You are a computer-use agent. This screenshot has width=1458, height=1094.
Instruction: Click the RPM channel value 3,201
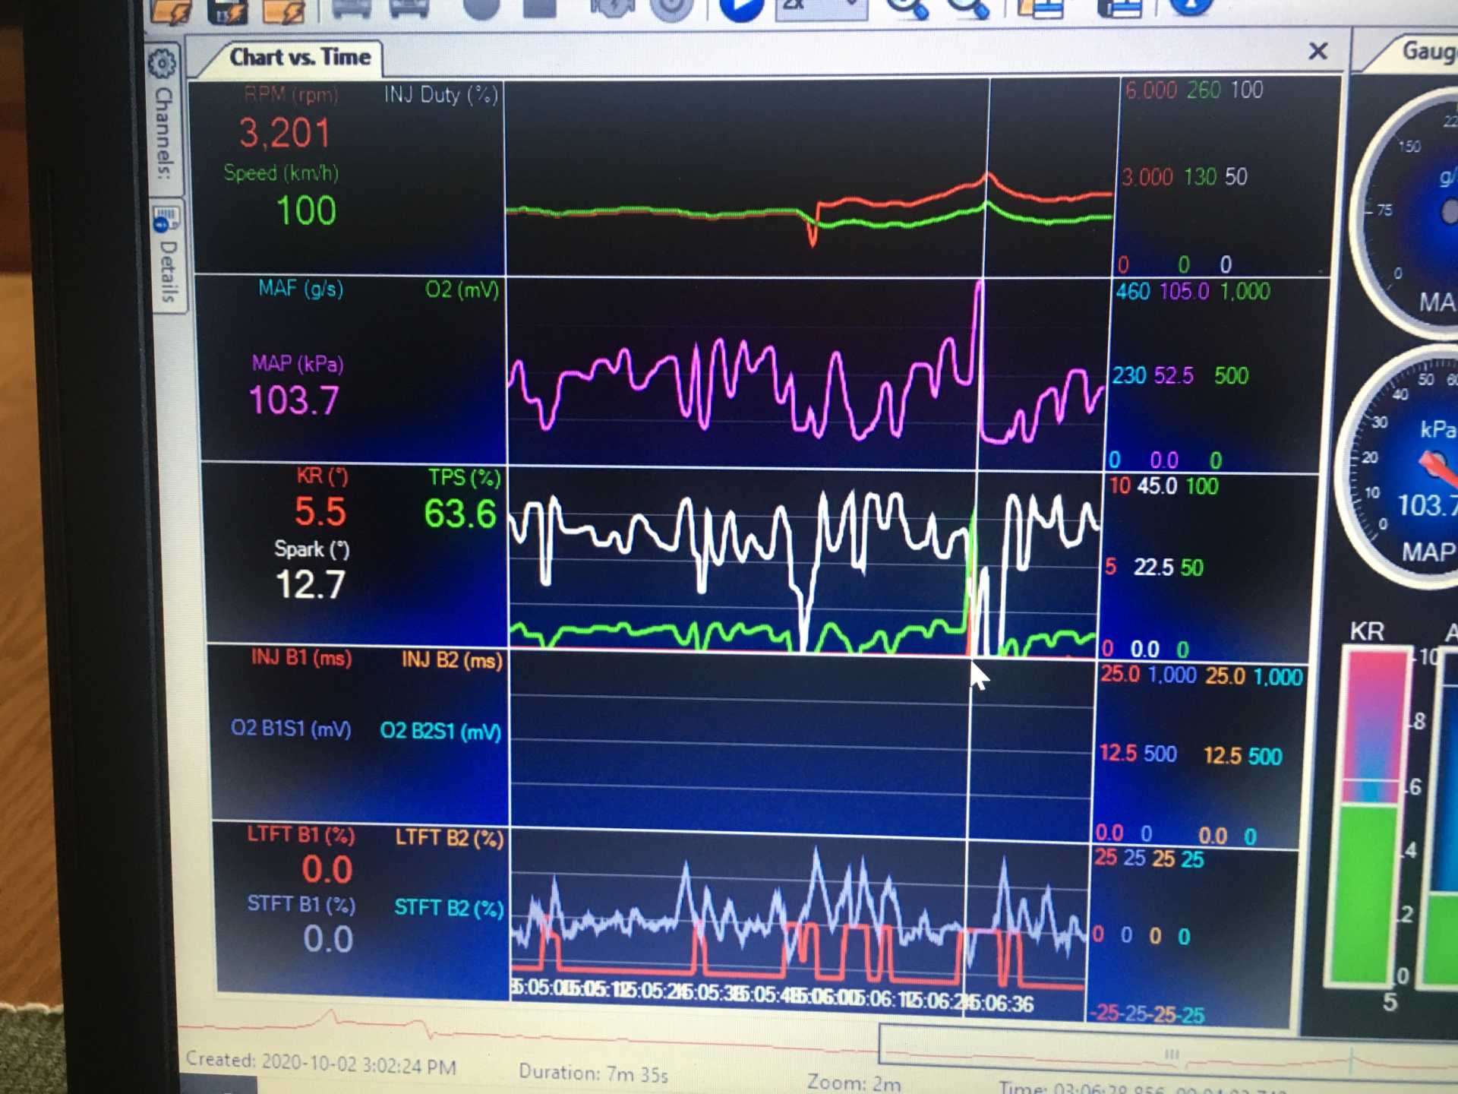point(285,133)
